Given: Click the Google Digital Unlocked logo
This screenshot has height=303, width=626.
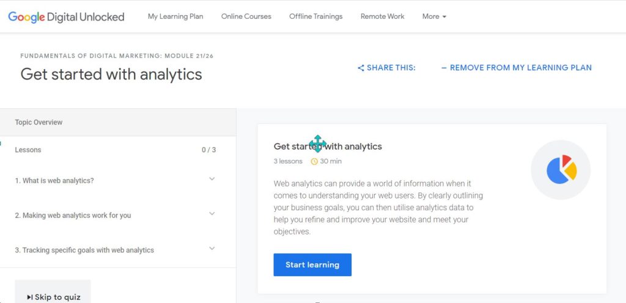Looking at the screenshot, I should click(x=66, y=16).
